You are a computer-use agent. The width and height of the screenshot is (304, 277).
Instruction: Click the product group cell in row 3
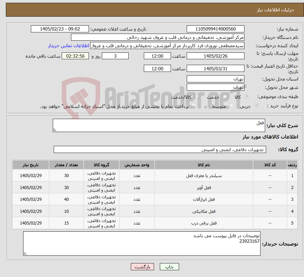coord(102,199)
